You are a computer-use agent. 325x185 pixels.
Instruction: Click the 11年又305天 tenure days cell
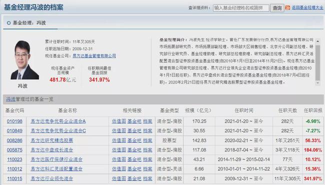tap(287, 179)
